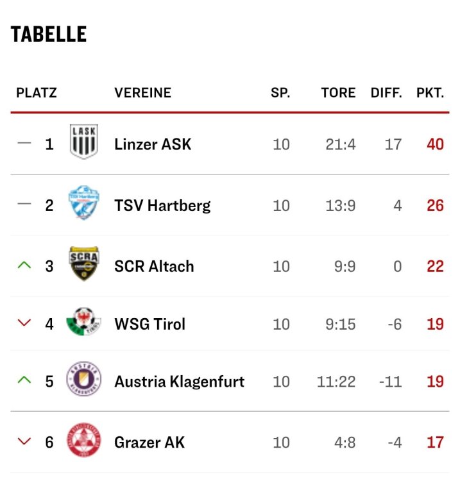
Task: Click the DIFF. column header
Action: [386, 93]
